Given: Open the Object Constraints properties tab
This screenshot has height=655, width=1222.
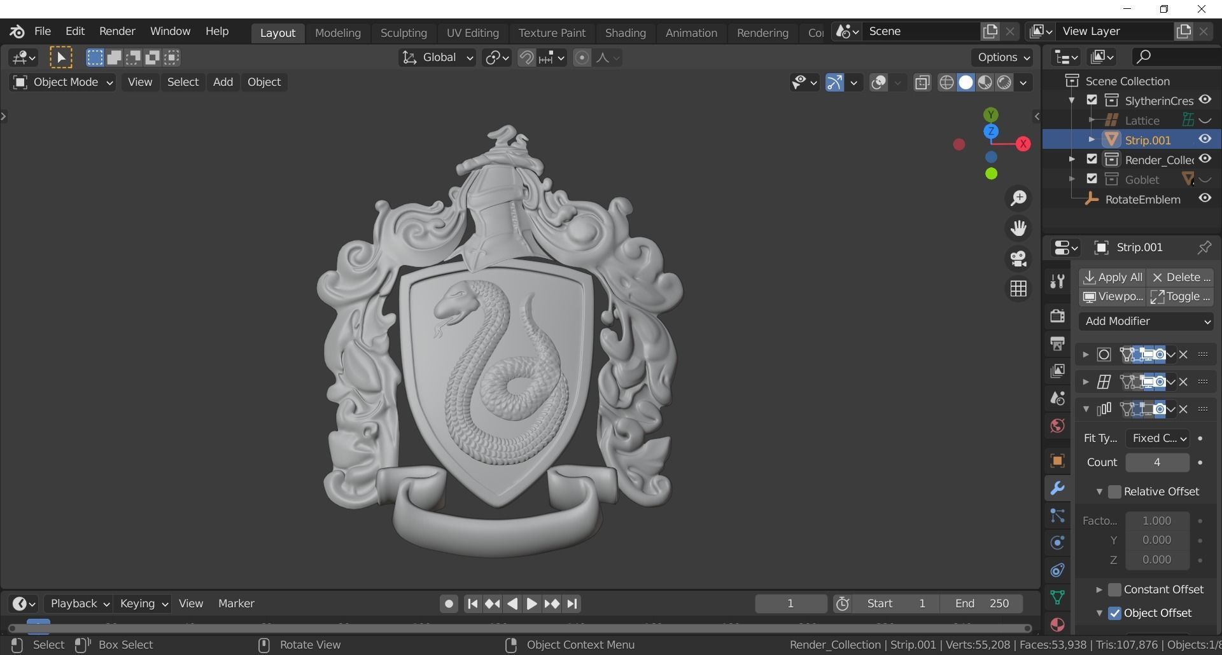Looking at the screenshot, I should (x=1057, y=570).
